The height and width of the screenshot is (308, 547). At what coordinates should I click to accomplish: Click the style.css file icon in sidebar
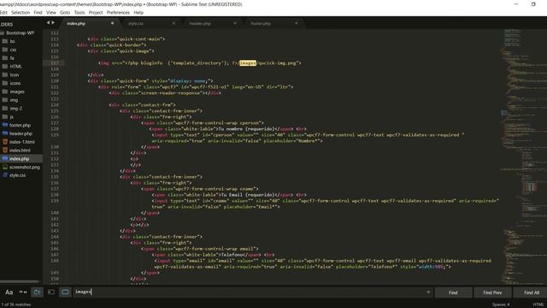[x=5, y=175]
